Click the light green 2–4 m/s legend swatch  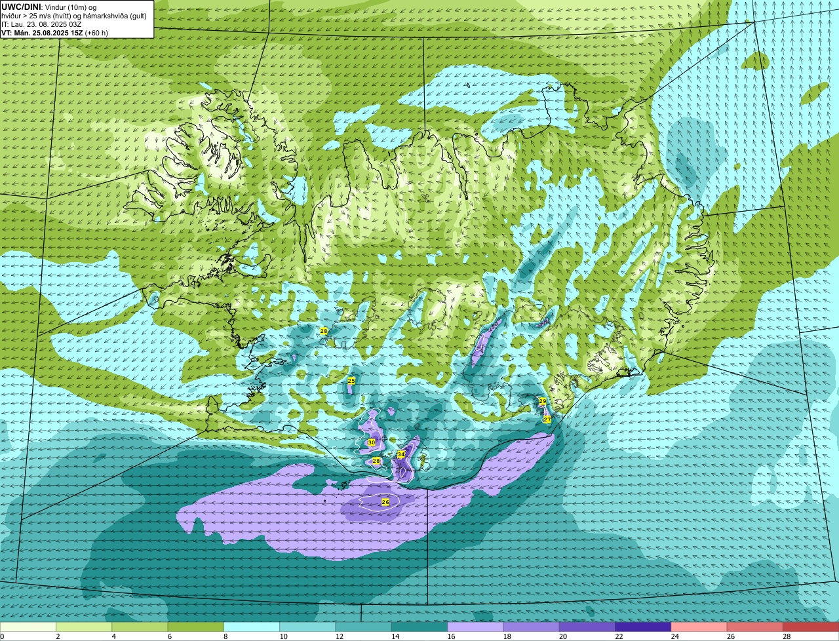[84, 627]
